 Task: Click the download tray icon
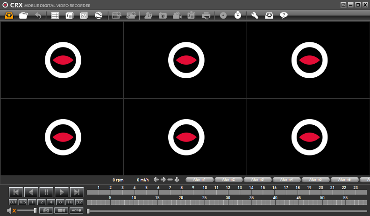pos(269,15)
